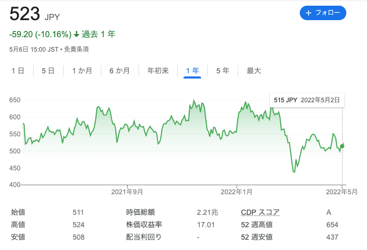Click the -59.20 (-10.16%) change text
The image size is (367, 250).
(x=40, y=35)
